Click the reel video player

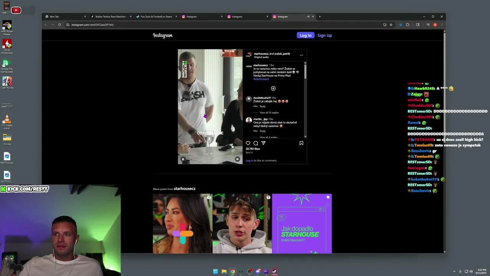point(210,107)
